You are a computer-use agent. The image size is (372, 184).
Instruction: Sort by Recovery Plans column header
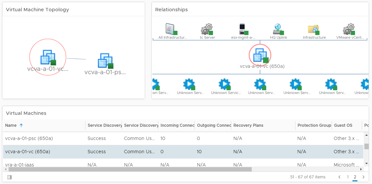[x=248, y=125]
